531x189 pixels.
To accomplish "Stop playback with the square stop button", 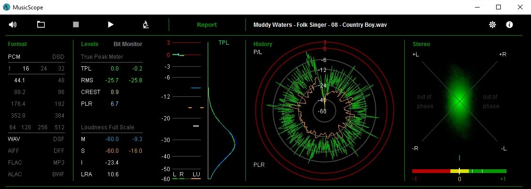I will (x=76, y=25).
